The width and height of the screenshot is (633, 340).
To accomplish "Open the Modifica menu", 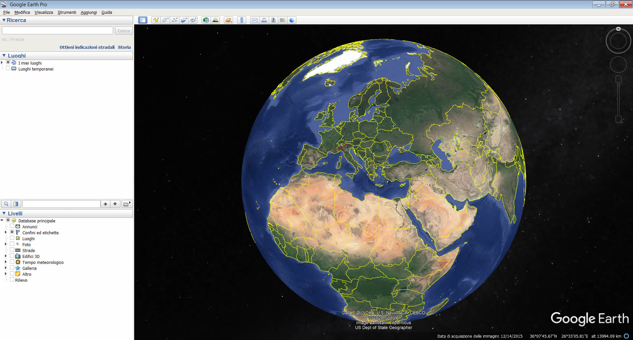I will click(x=22, y=12).
